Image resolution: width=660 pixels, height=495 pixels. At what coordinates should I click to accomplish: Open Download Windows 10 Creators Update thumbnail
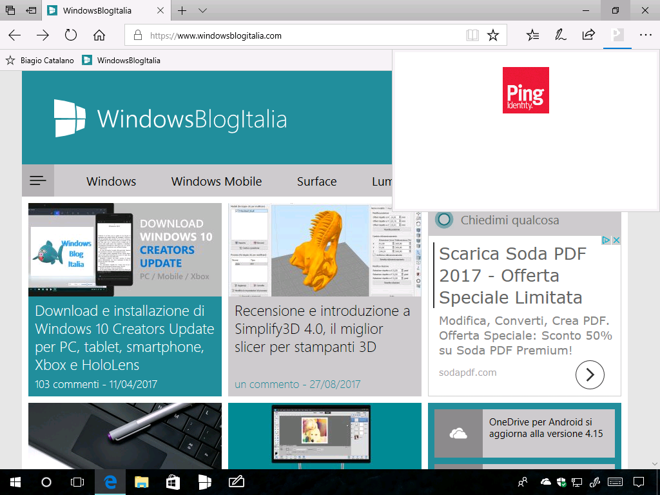pyautogui.click(x=125, y=250)
